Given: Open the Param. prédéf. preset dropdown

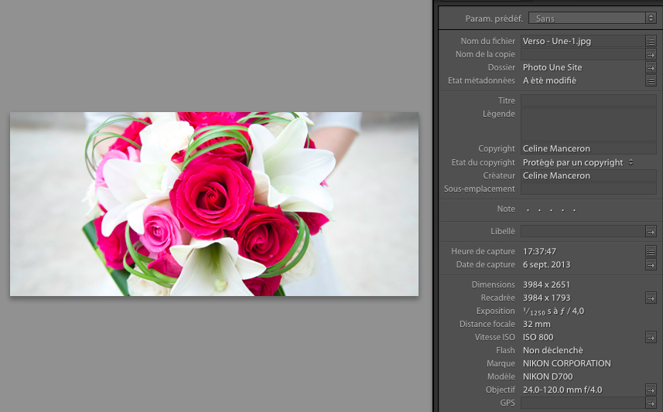Looking at the screenshot, I should [592, 19].
